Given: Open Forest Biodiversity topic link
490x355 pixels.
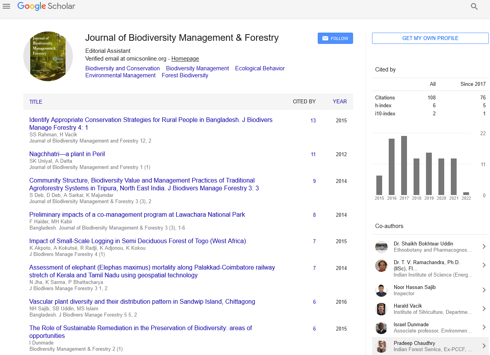Looking at the screenshot, I should [x=185, y=75].
